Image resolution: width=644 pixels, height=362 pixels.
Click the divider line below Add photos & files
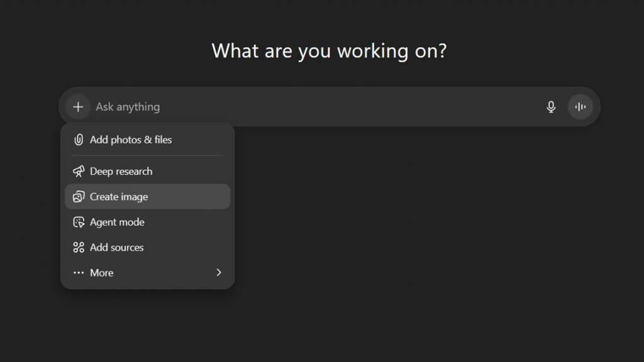point(147,155)
